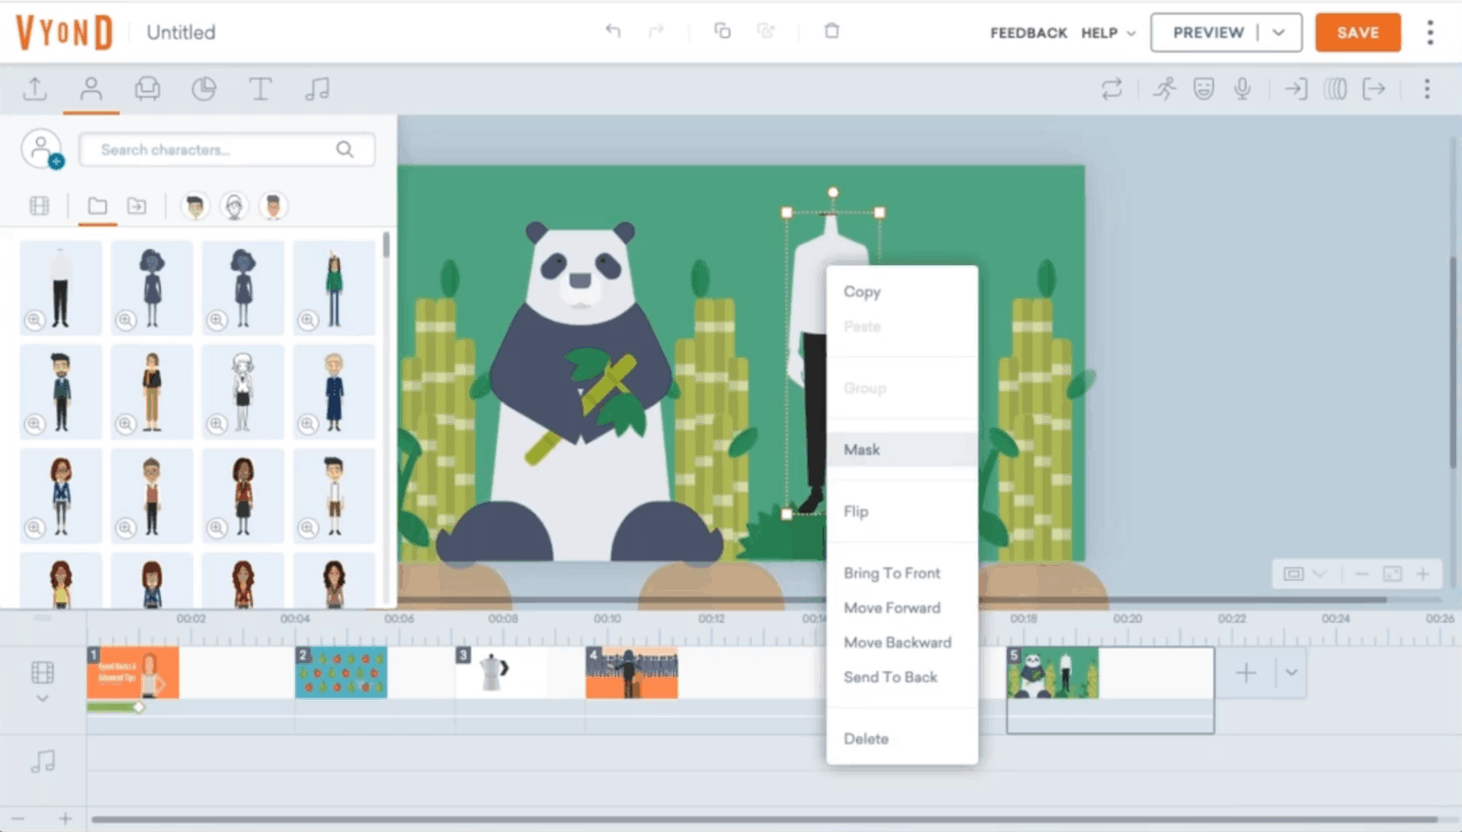Choose Mask from the context menu
The width and height of the screenshot is (1462, 832).
tap(862, 450)
